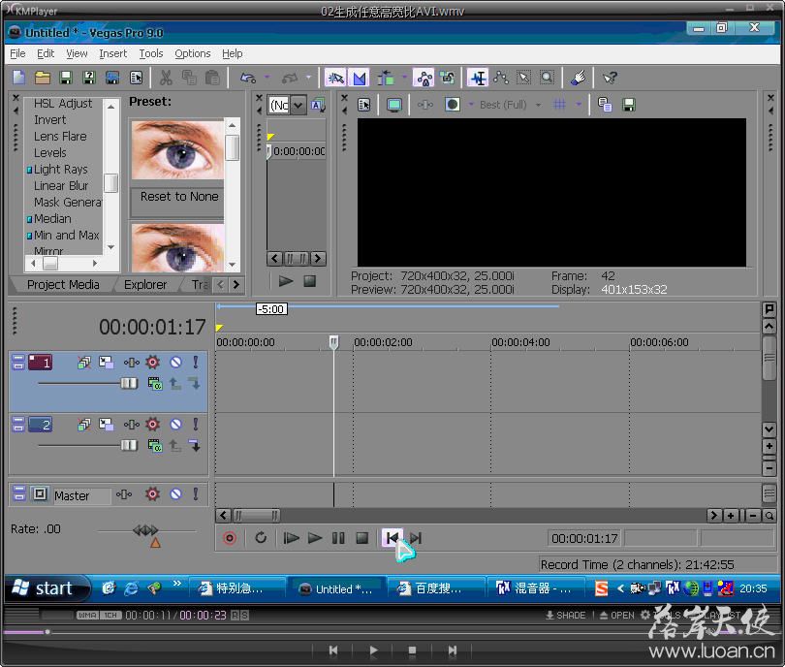The height and width of the screenshot is (667, 785).
Task: Open Track Motion on track 2
Action: [107, 425]
